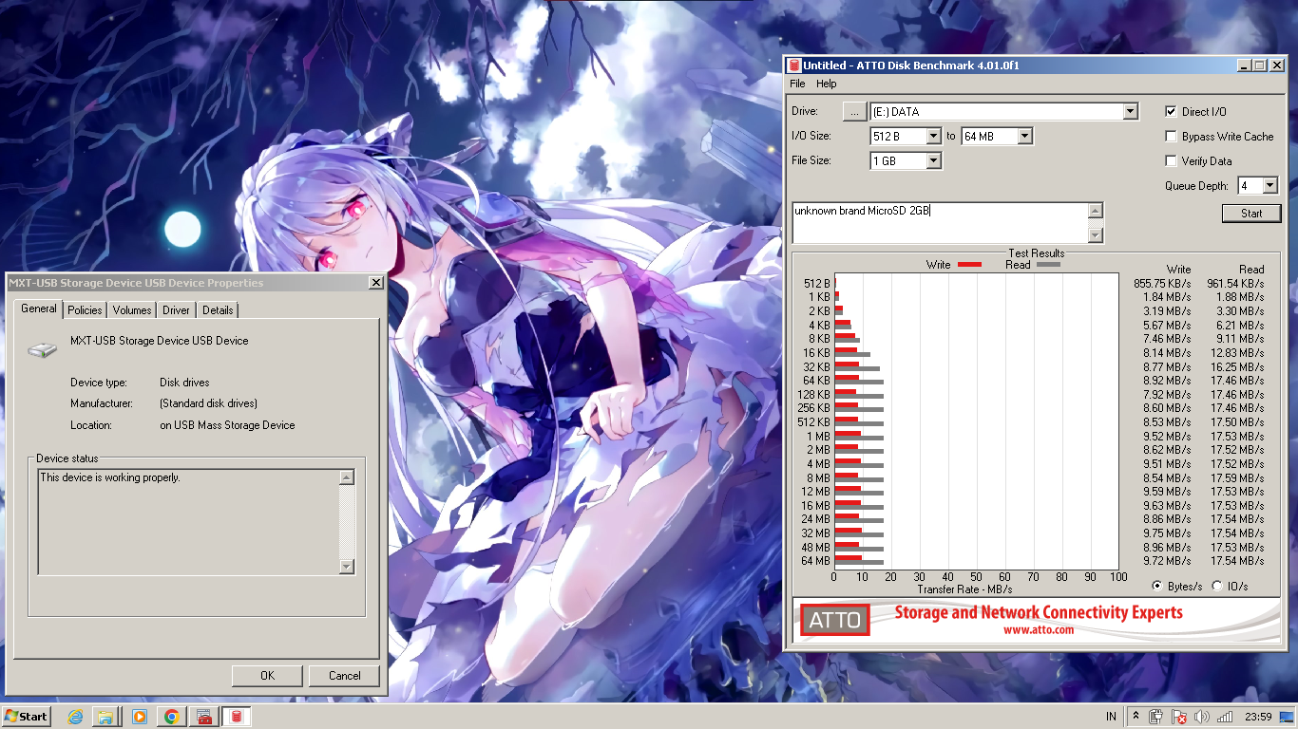Viewport: 1298px width, 729px height.
Task: Click 'on USB Mass Storage Device' location text
Action: coord(227,425)
